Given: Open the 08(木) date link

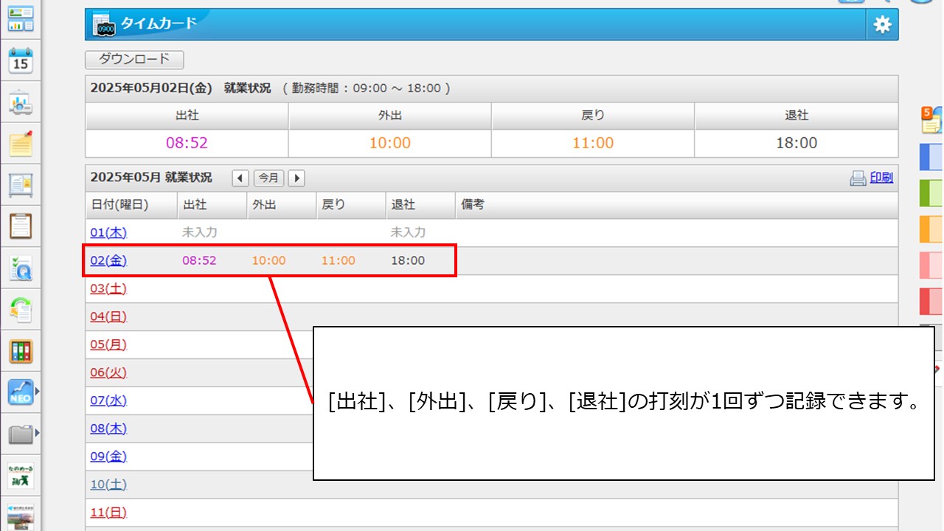Looking at the screenshot, I should coord(108,428).
